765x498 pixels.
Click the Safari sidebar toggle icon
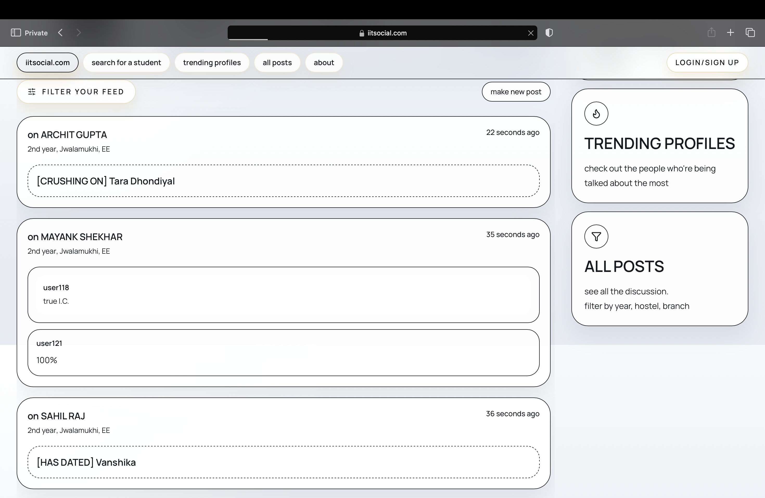16,33
